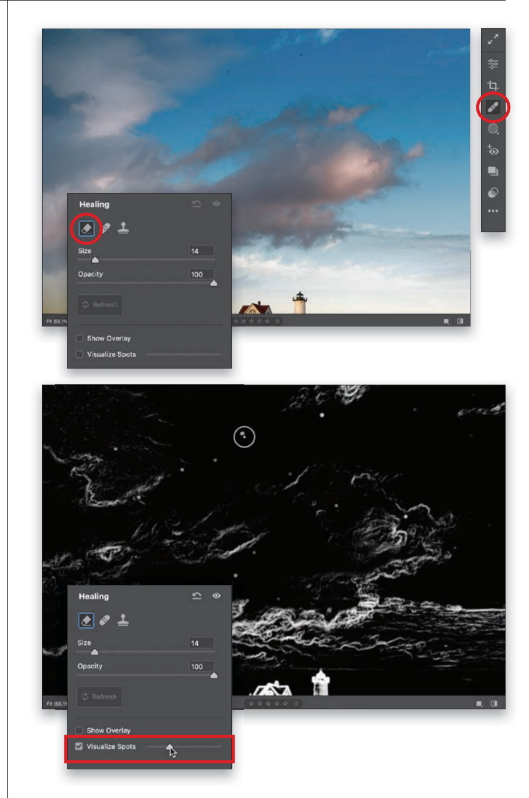The image size is (529, 798).
Task: Select Clone stamp mode in upper Healing panel
Action: tap(123, 228)
